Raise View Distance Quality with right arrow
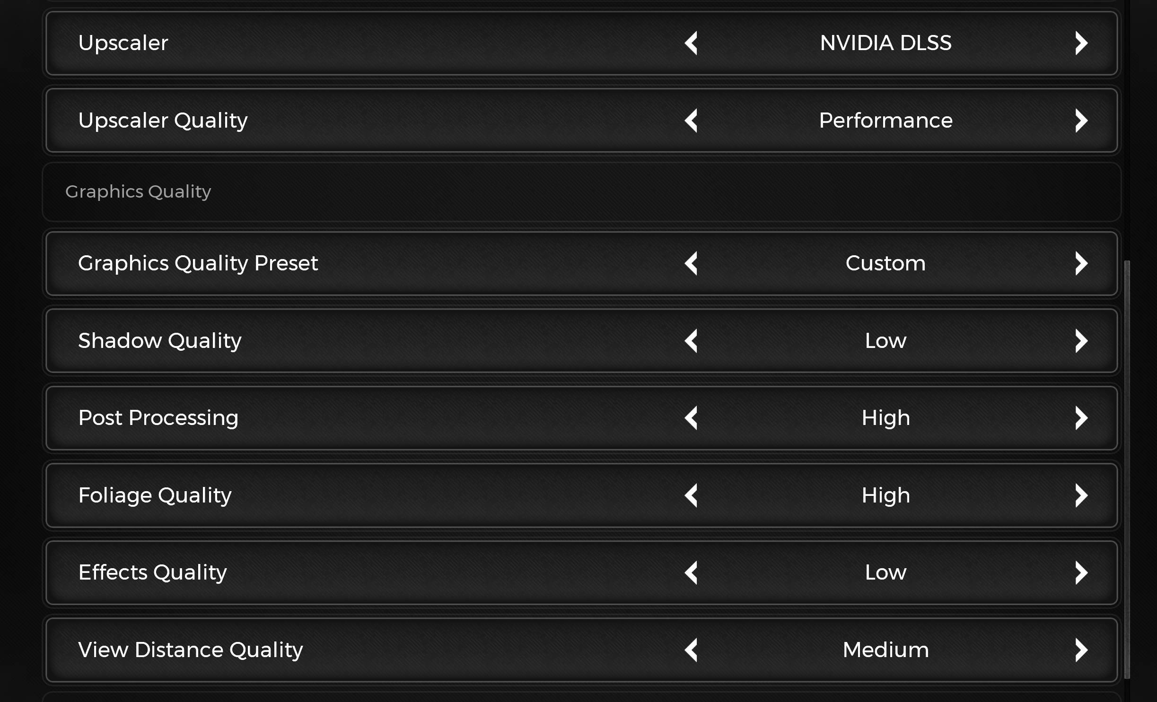Screen dimensions: 1157x702 pos(1081,650)
